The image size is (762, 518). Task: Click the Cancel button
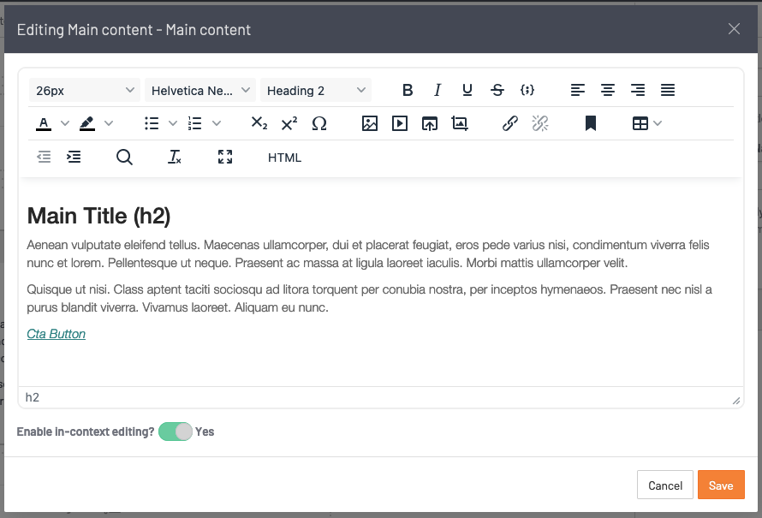pos(664,485)
